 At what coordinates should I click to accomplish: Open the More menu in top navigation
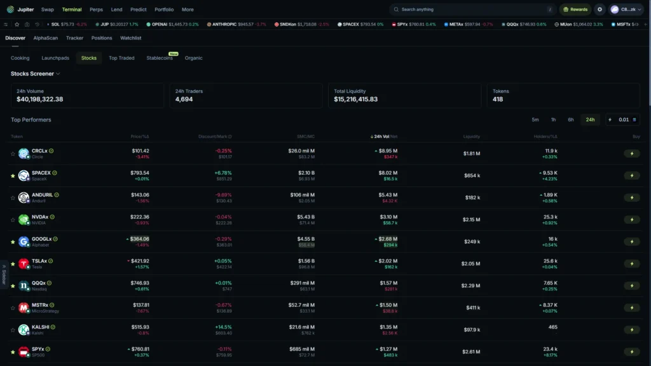[188, 10]
